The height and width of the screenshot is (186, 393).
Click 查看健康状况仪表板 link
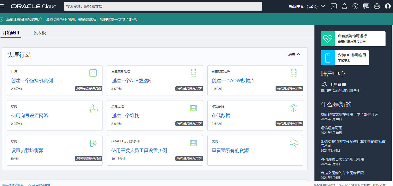tap(352, 42)
